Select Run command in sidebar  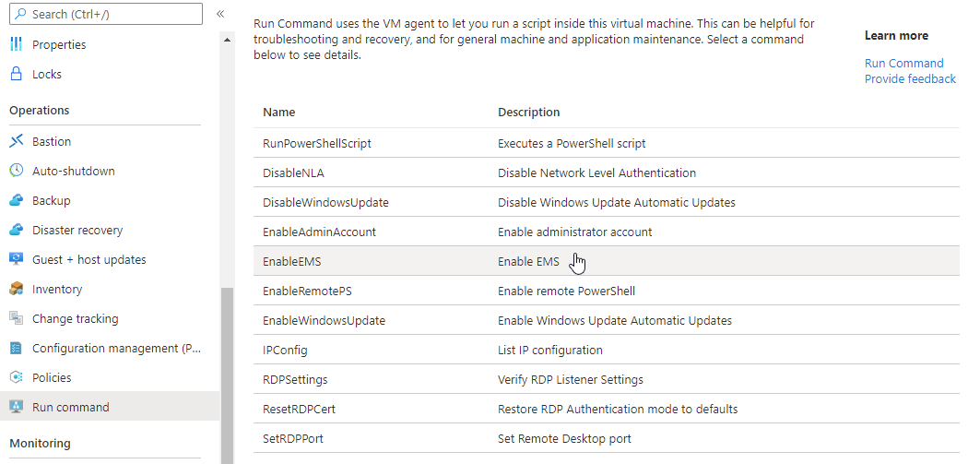coord(70,407)
